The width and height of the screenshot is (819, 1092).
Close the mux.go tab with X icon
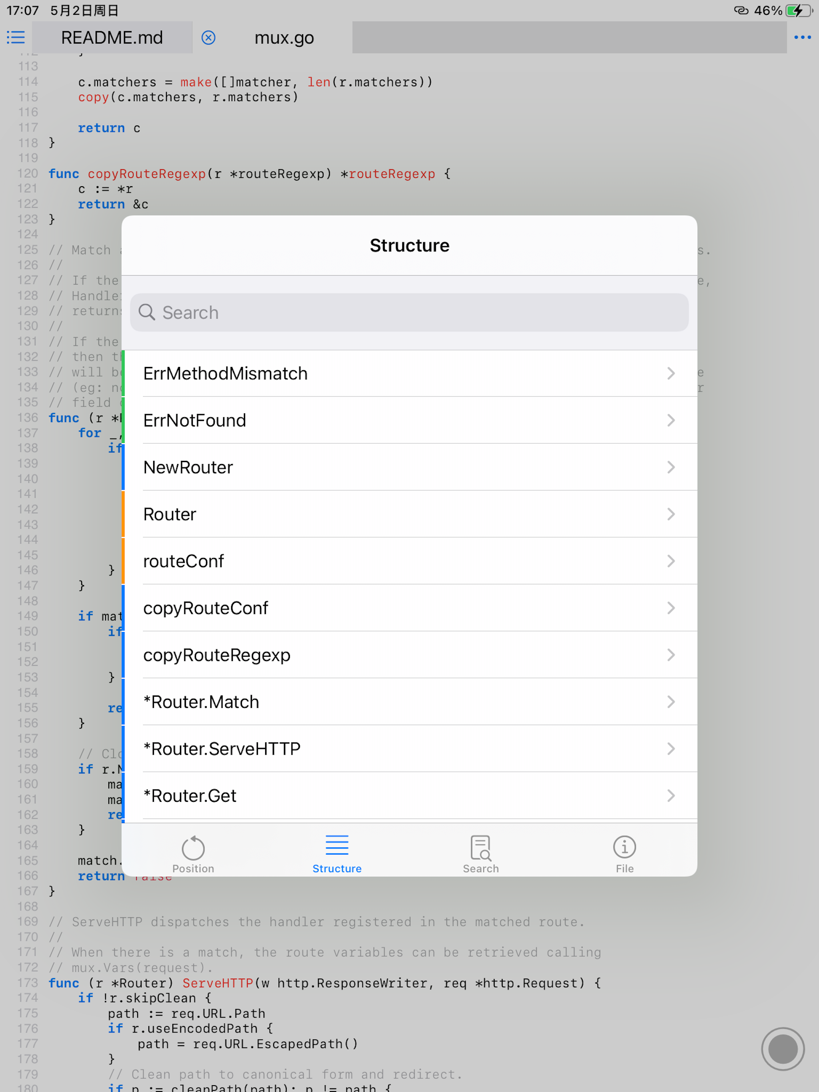click(x=208, y=38)
